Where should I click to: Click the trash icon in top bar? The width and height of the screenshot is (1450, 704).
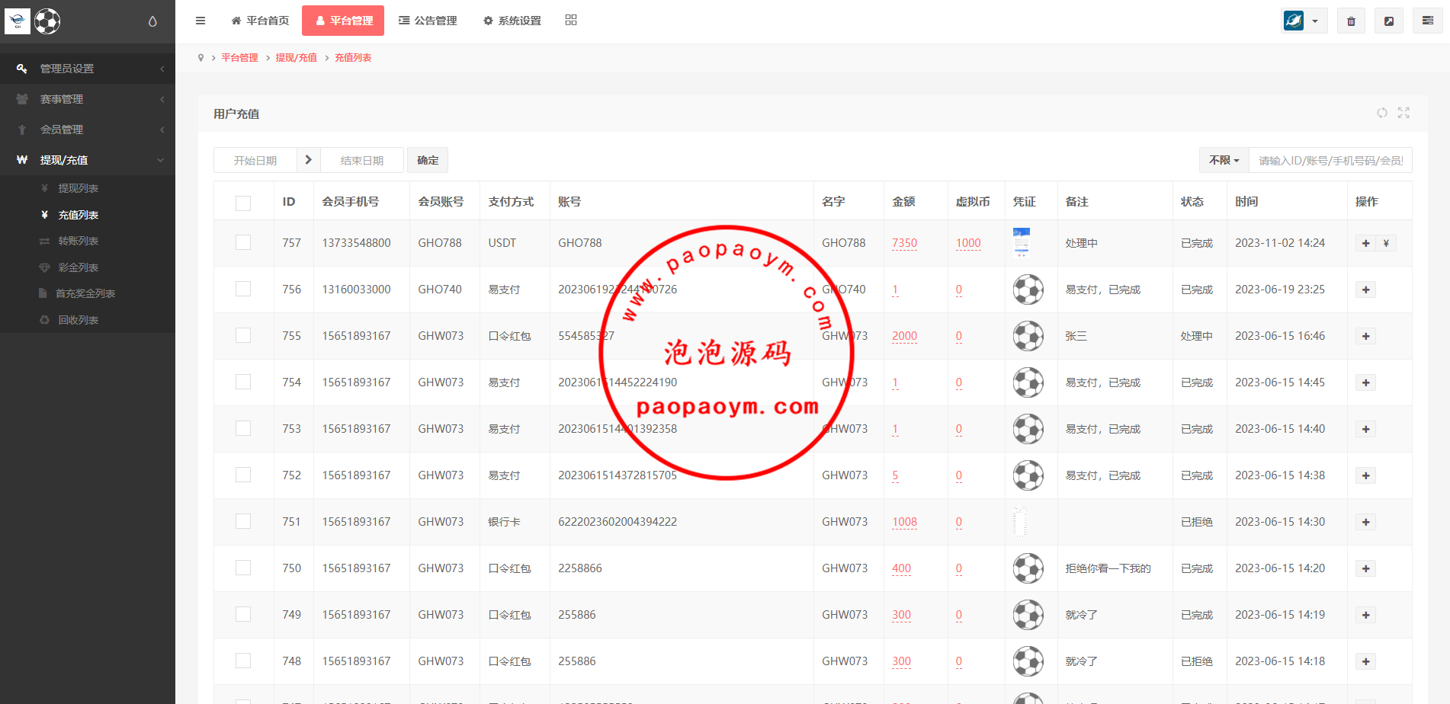point(1351,21)
